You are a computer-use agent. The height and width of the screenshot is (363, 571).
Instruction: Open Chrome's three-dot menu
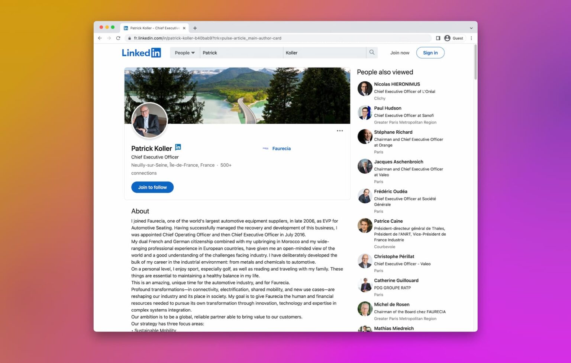click(471, 38)
